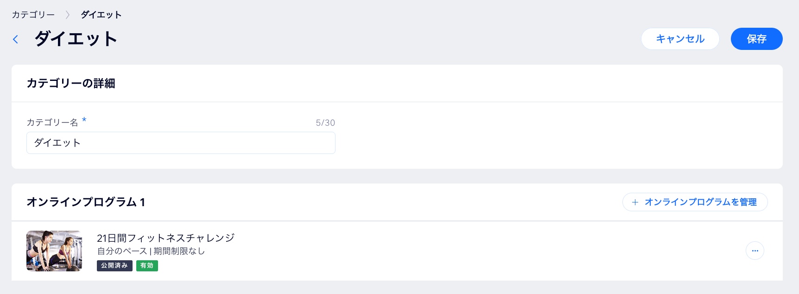Click the 公開済み status badge
799x294 pixels.
coord(114,265)
